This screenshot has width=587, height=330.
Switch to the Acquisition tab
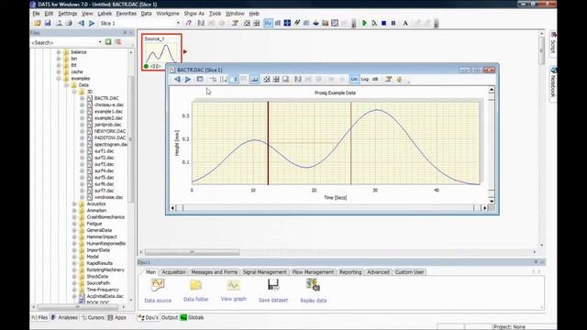173,272
